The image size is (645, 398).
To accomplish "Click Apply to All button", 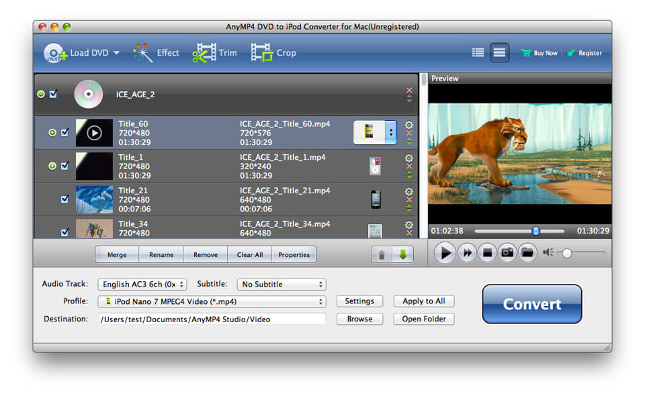I will pos(424,301).
